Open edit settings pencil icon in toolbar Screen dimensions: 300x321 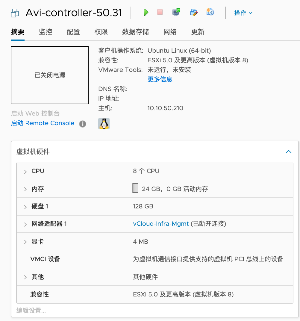pos(194,12)
